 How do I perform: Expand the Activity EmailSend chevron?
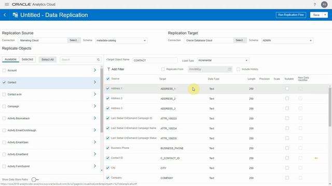coord(95,154)
